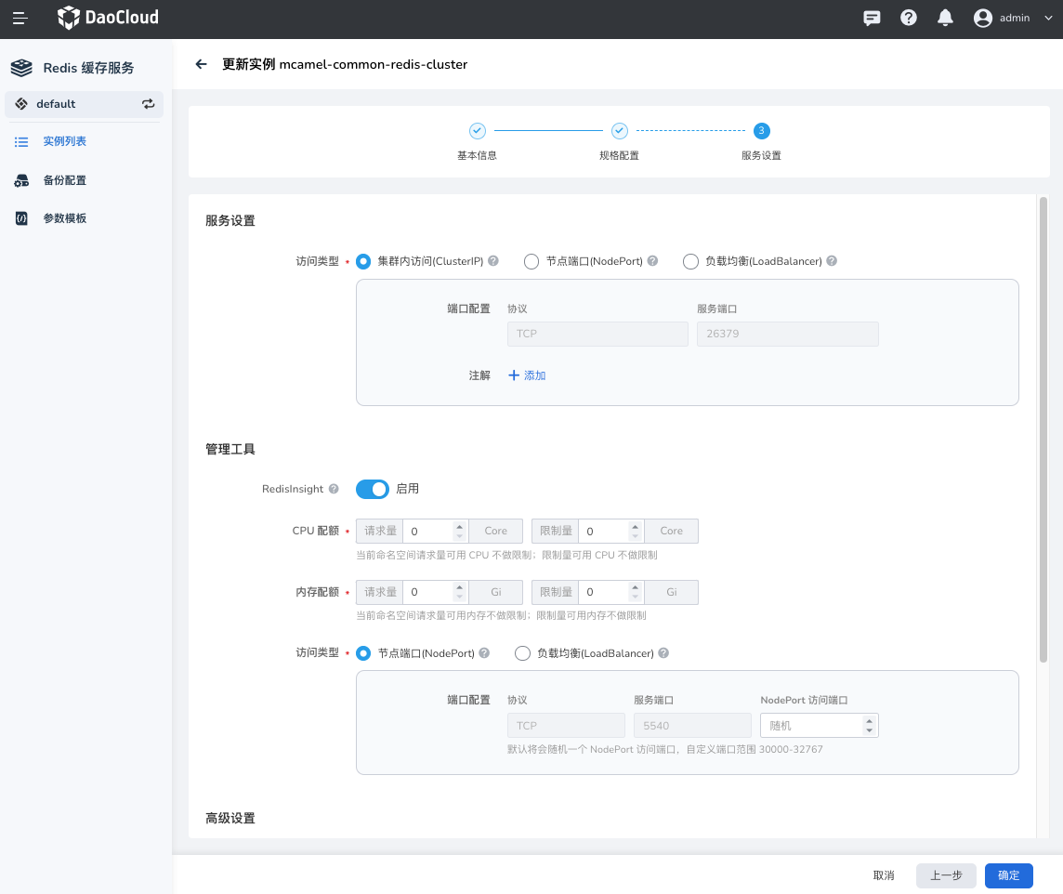Select 节点端口(NodePort) radio in 服务设置
This screenshot has height=894, width=1063.
(x=531, y=262)
